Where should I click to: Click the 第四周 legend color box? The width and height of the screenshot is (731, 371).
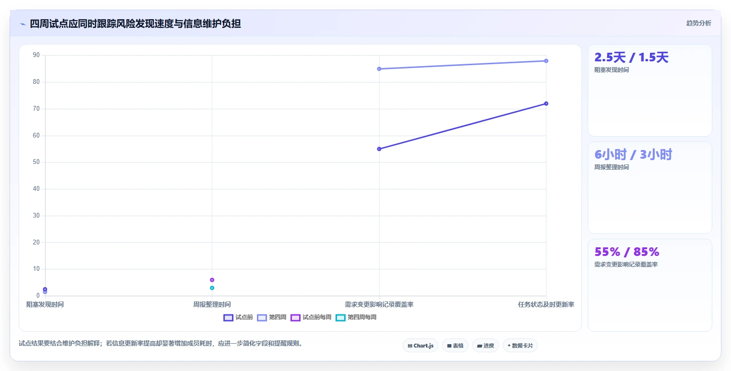point(262,317)
